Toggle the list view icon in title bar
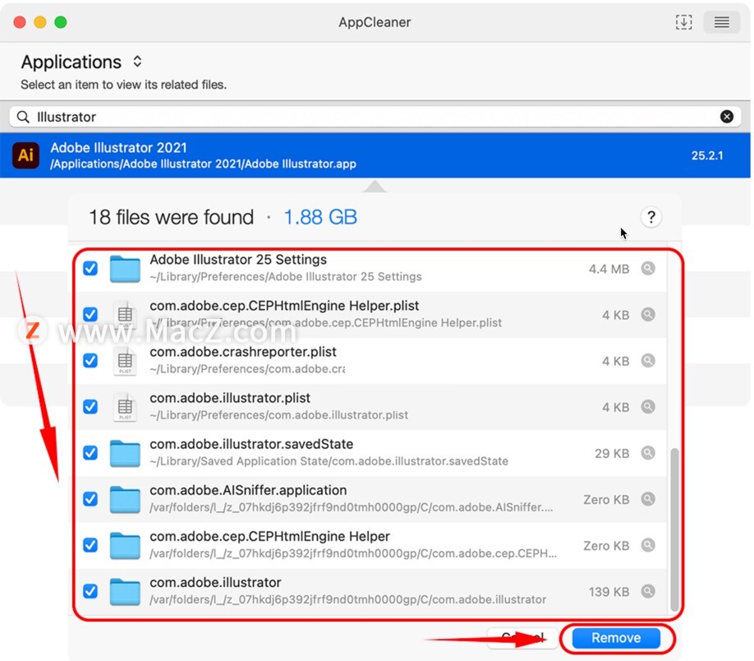 click(721, 22)
